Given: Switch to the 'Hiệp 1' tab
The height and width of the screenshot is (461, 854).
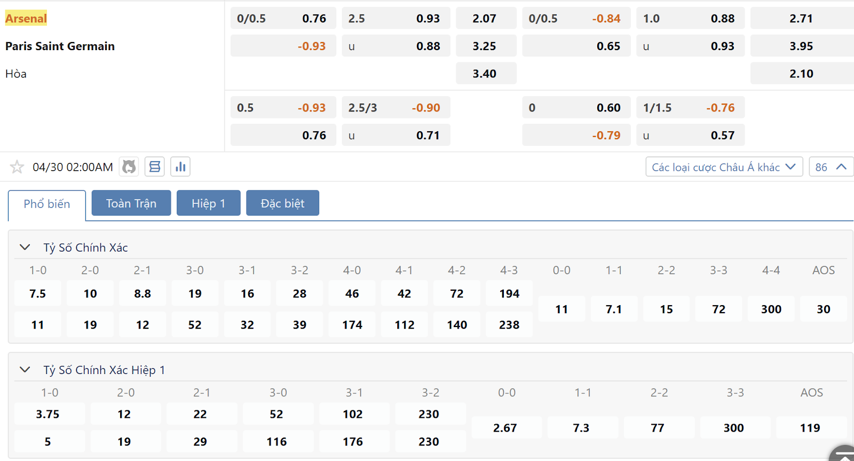Looking at the screenshot, I should (209, 203).
